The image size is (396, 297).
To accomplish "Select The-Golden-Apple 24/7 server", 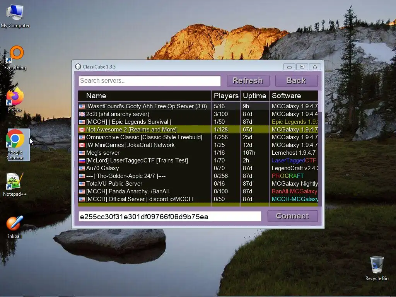I will (x=198, y=176).
